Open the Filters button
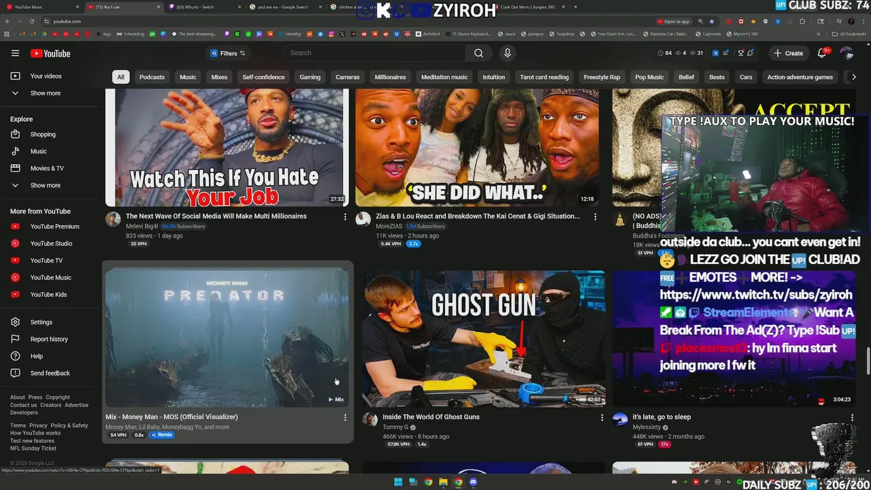Viewport: 871px width, 490px height. (x=228, y=53)
